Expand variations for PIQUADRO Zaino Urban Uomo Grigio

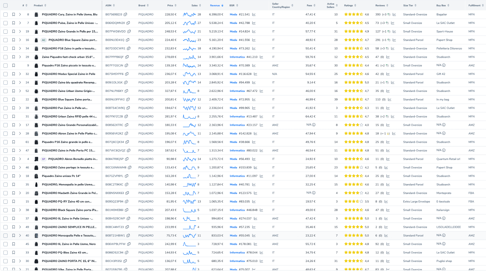[20, 91]
